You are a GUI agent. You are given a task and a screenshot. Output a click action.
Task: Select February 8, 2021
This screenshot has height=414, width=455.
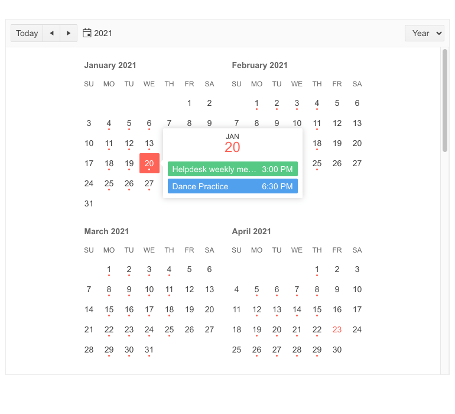click(257, 123)
